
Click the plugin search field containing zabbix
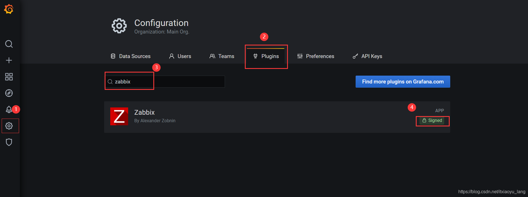pos(165,81)
